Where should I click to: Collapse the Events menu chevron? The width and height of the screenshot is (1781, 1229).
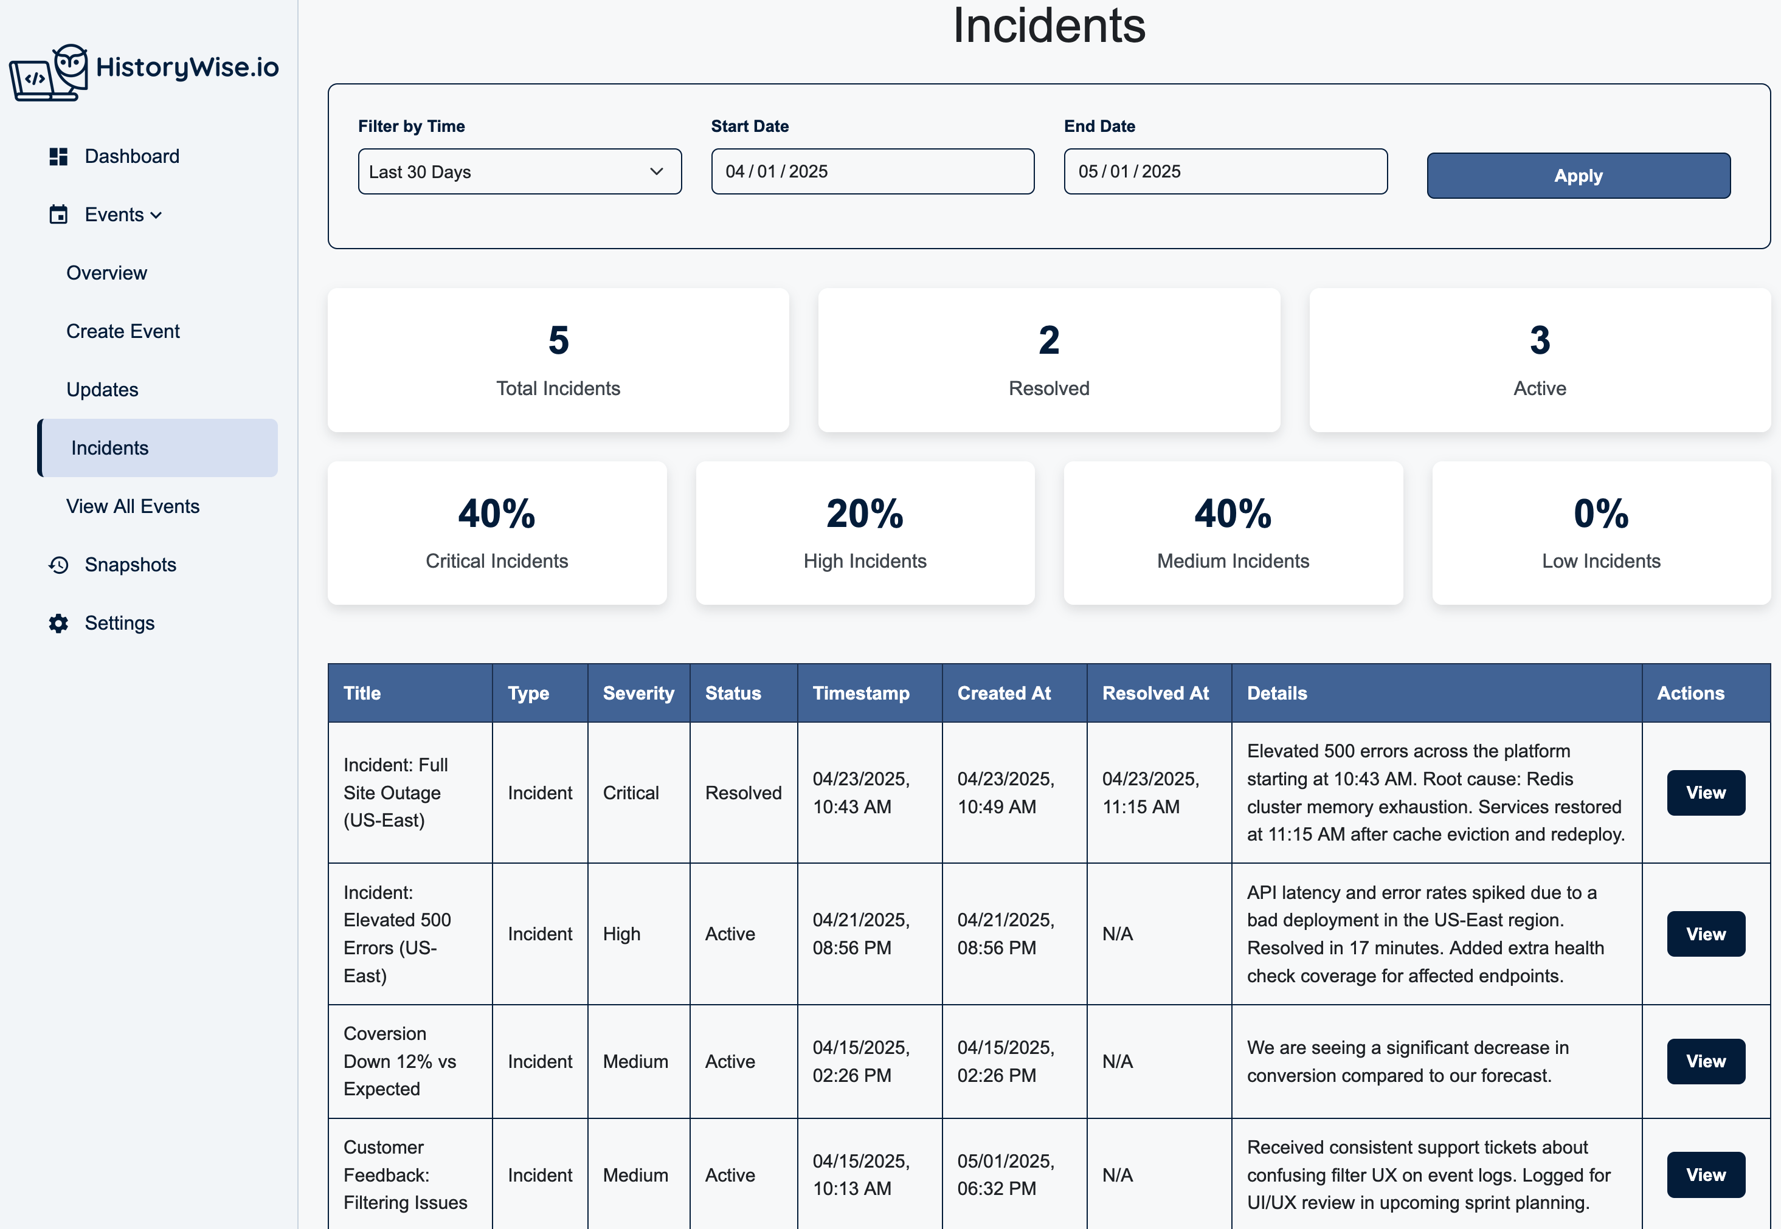(x=156, y=215)
